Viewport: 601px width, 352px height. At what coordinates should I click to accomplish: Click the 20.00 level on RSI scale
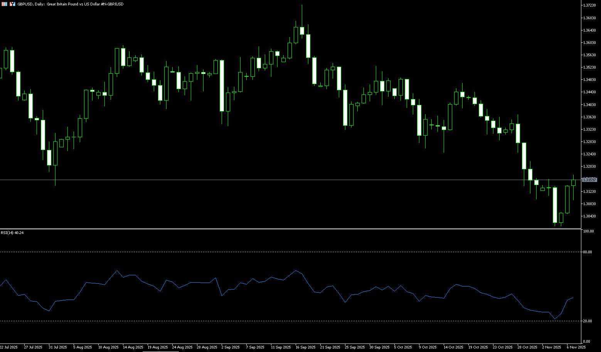[588, 321]
